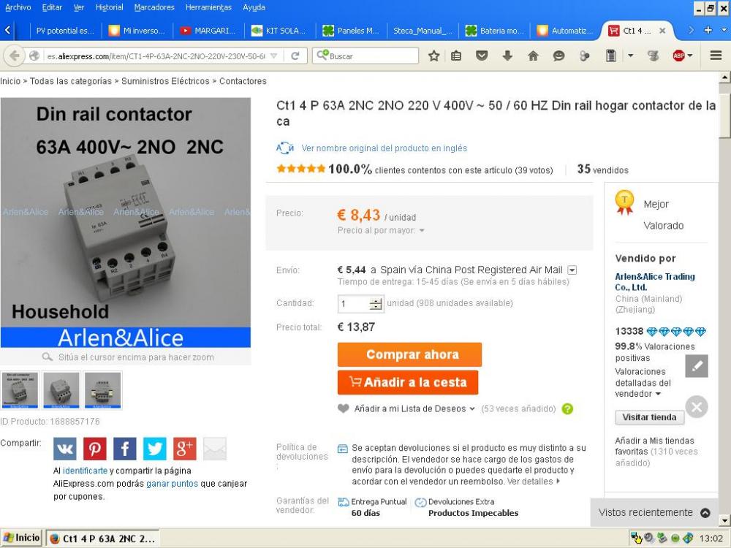
Task: Select the third product thumbnail image
Action: [x=103, y=390]
